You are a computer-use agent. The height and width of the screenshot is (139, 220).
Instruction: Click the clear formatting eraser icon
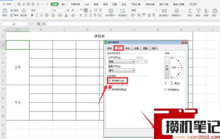73,15
